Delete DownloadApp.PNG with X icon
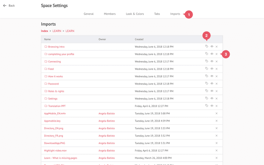 (217, 143)
